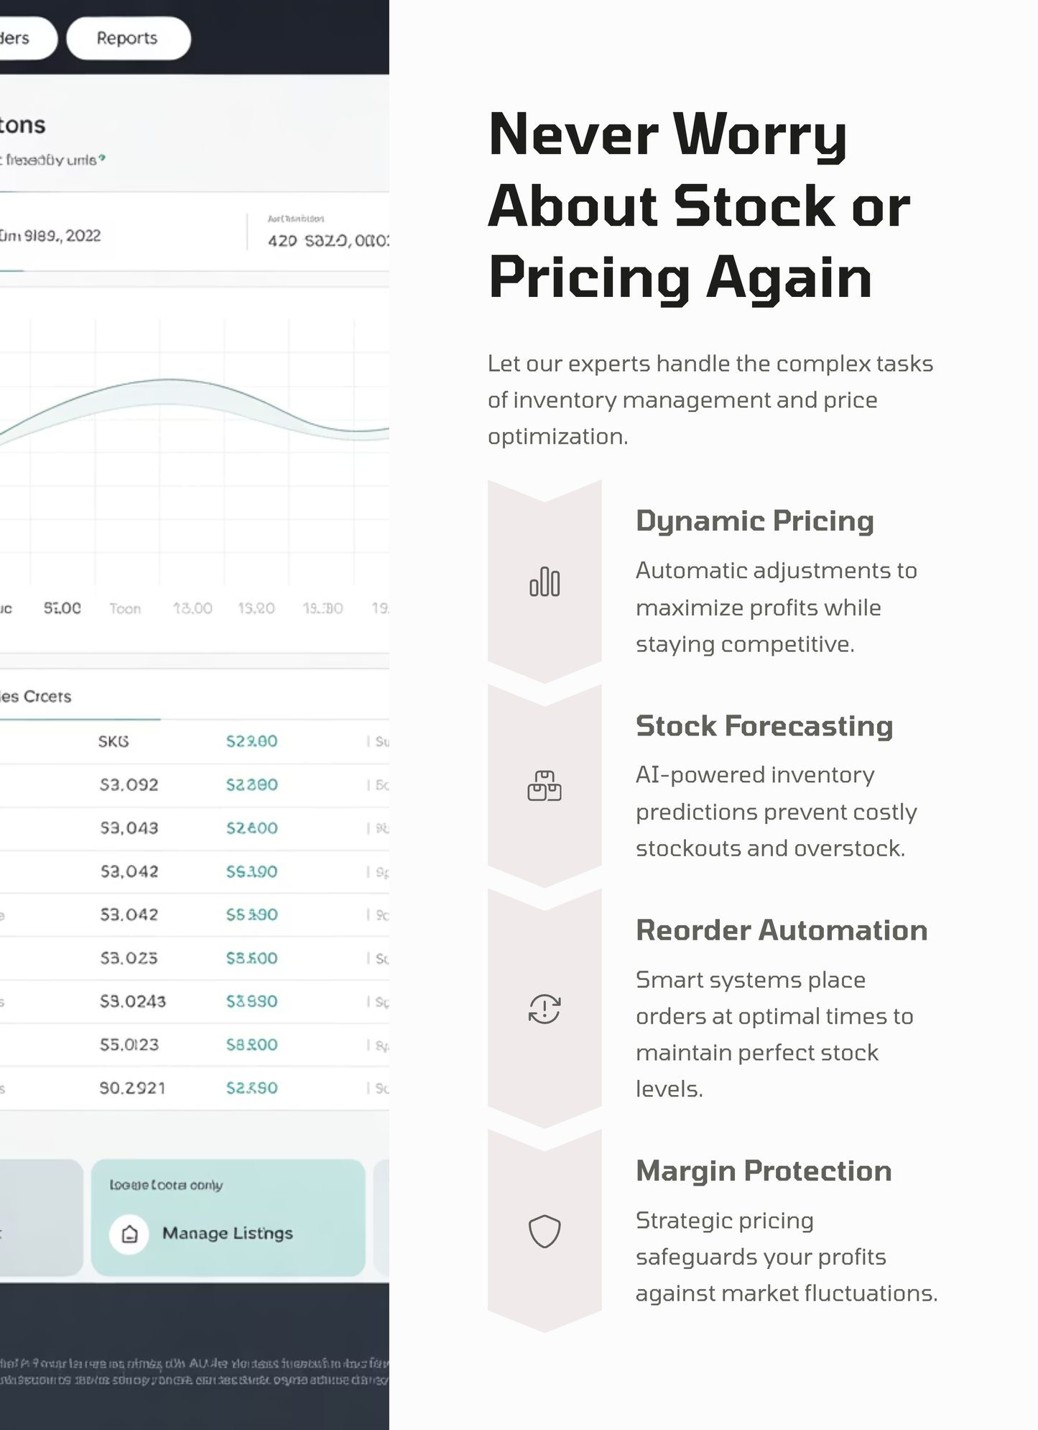Select the $3,092 table row
Screen dimensions: 1038x1430
tap(129, 784)
